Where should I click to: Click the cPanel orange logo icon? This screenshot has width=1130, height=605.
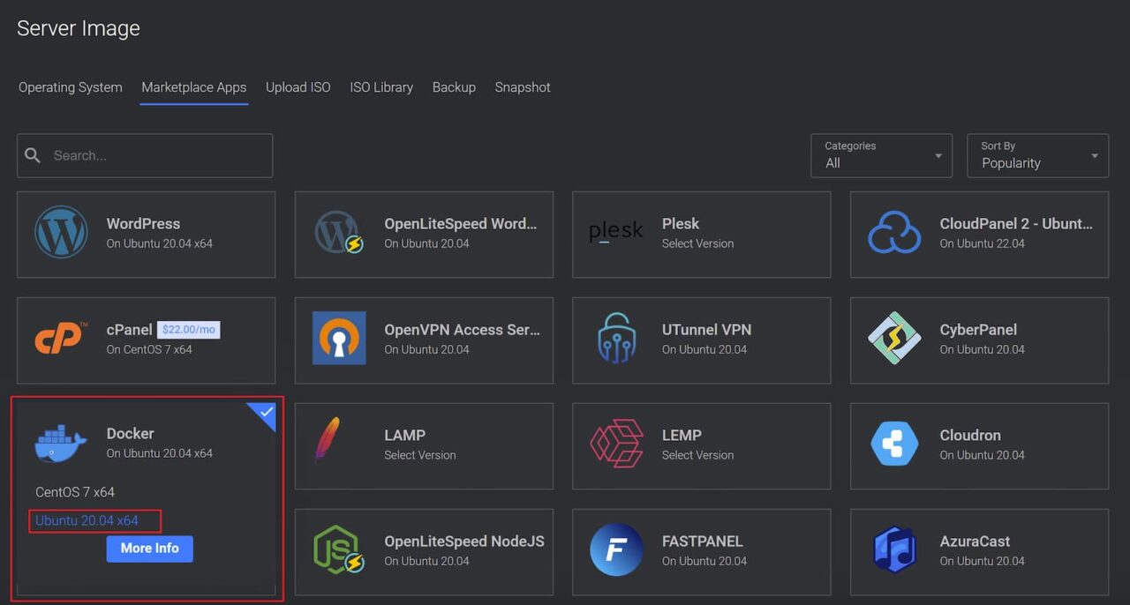(61, 339)
